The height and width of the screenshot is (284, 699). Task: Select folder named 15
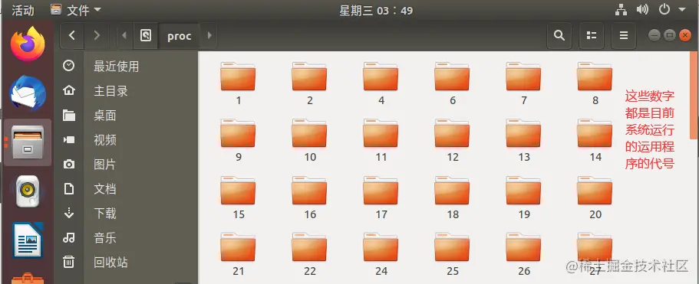tap(238, 197)
